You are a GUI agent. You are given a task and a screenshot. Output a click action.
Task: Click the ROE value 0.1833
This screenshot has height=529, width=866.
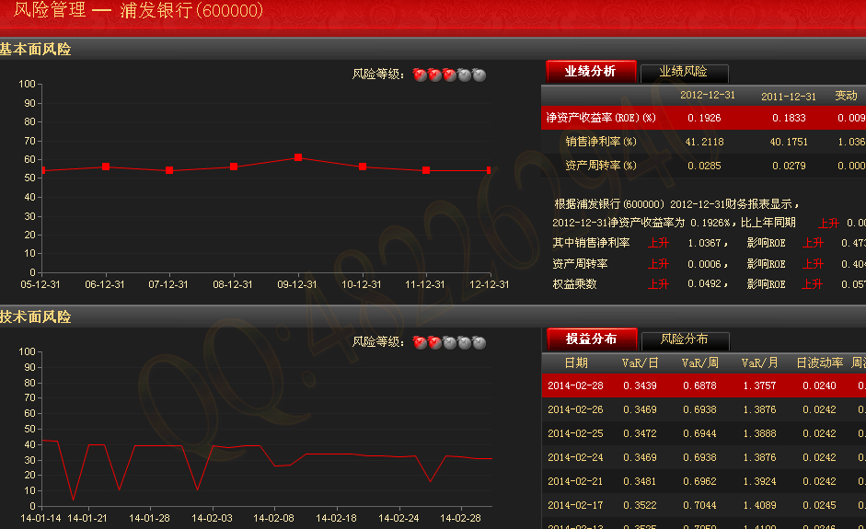point(789,118)
